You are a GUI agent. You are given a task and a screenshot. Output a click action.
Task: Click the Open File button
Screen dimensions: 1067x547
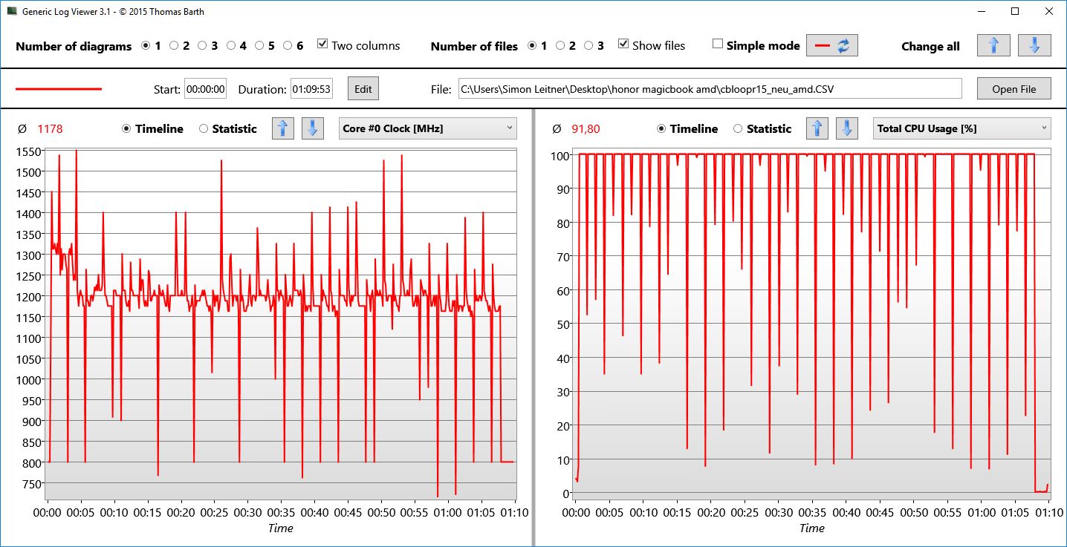[x=1014, y=89]
